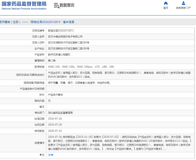This screenshot has width=196, height=160.
Task: Open the 详情 details link
Action: coord(51,155)
